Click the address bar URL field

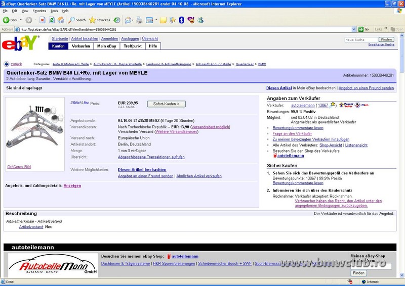click(183, 29)
